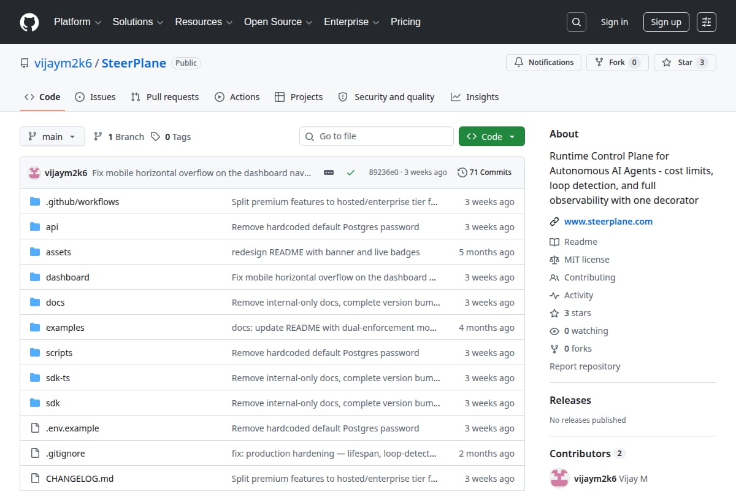Open the 71 Commits history link

pos(485,172)
